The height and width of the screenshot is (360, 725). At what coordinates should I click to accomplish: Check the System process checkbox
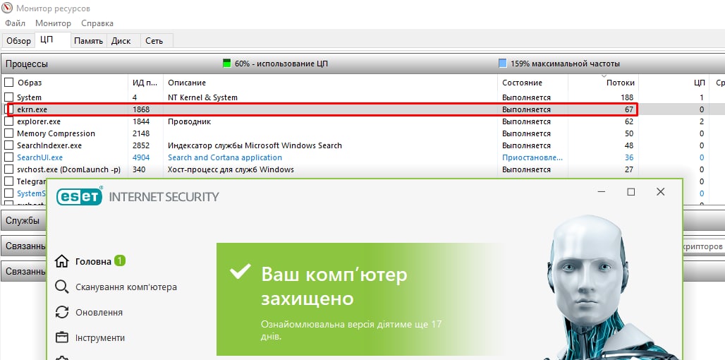8,97
